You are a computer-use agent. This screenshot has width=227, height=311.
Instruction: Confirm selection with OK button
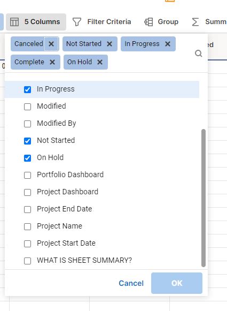point(177,283)
